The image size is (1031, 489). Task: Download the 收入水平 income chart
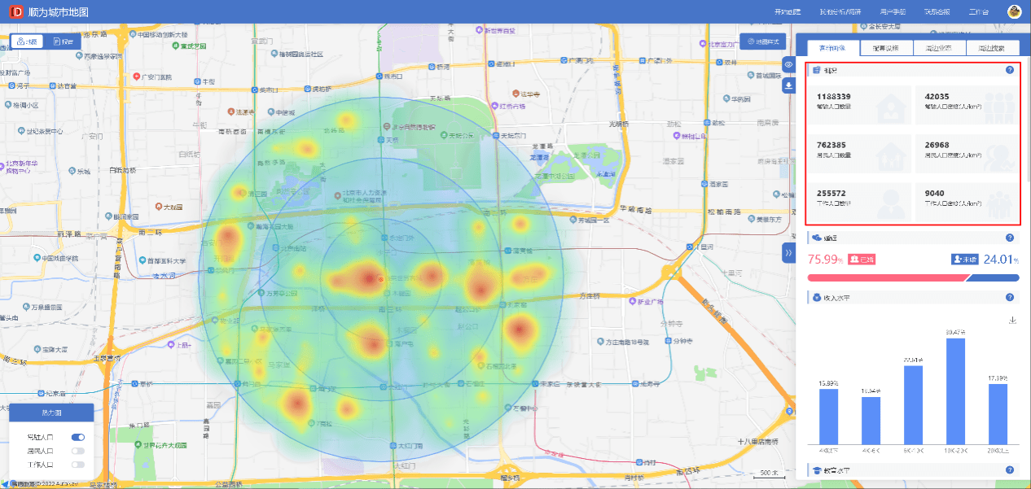(1012, 320)
